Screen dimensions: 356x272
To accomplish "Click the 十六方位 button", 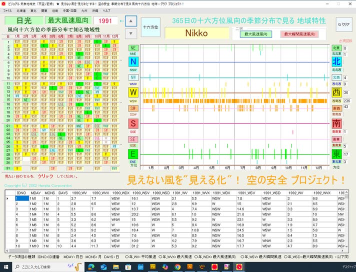I will tap(150, 27).
